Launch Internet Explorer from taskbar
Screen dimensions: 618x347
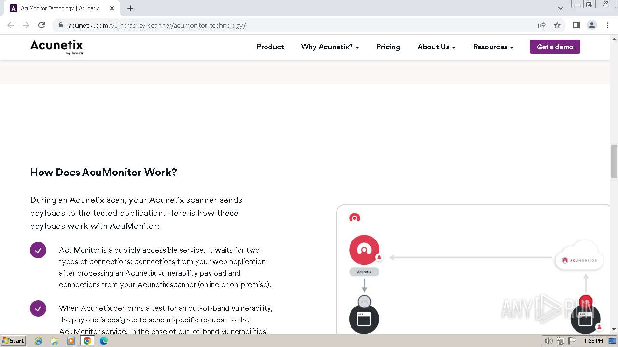coord(39,341)
